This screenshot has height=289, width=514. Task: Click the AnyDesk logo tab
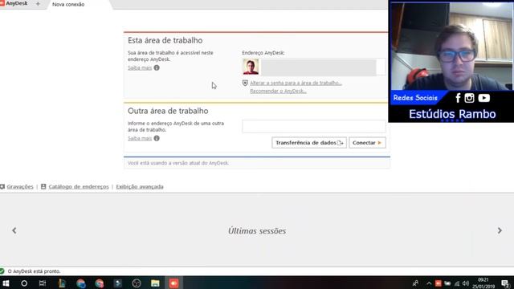click(14, 3)
